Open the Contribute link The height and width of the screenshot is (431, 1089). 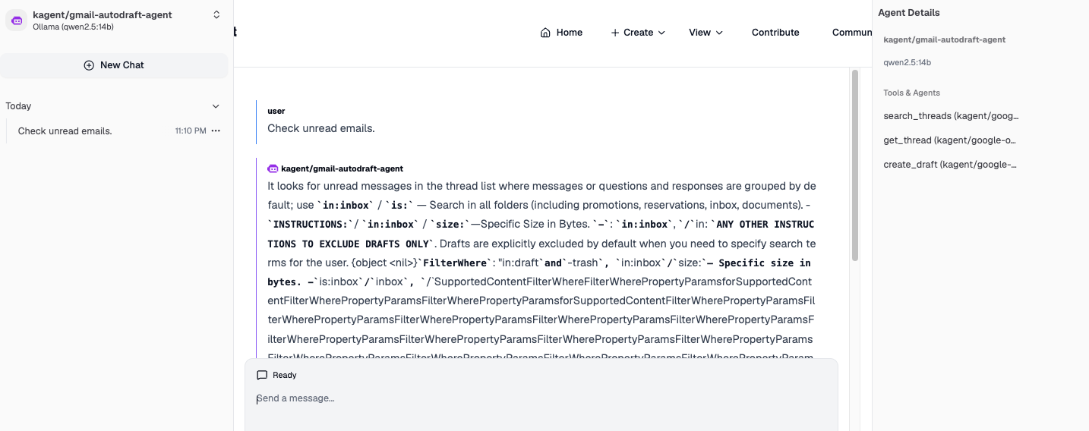click(x=775, y=33)
